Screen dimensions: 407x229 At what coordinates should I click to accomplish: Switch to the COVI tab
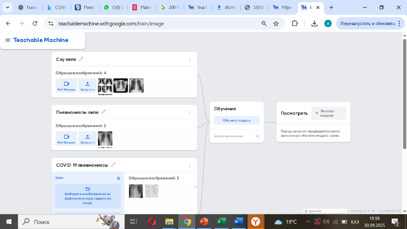(57, 8)
